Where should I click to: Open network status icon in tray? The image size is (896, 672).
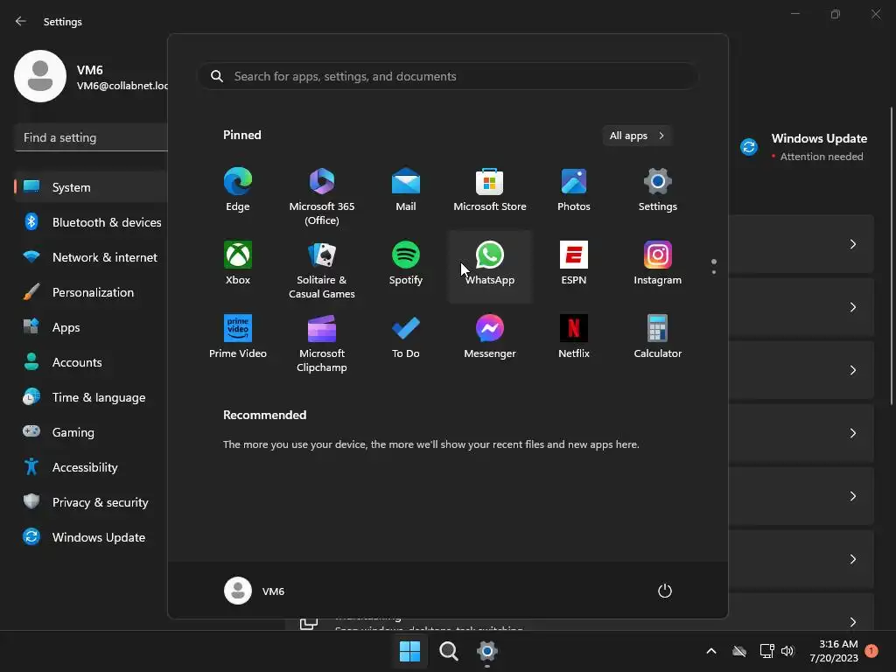click(766, 651)
